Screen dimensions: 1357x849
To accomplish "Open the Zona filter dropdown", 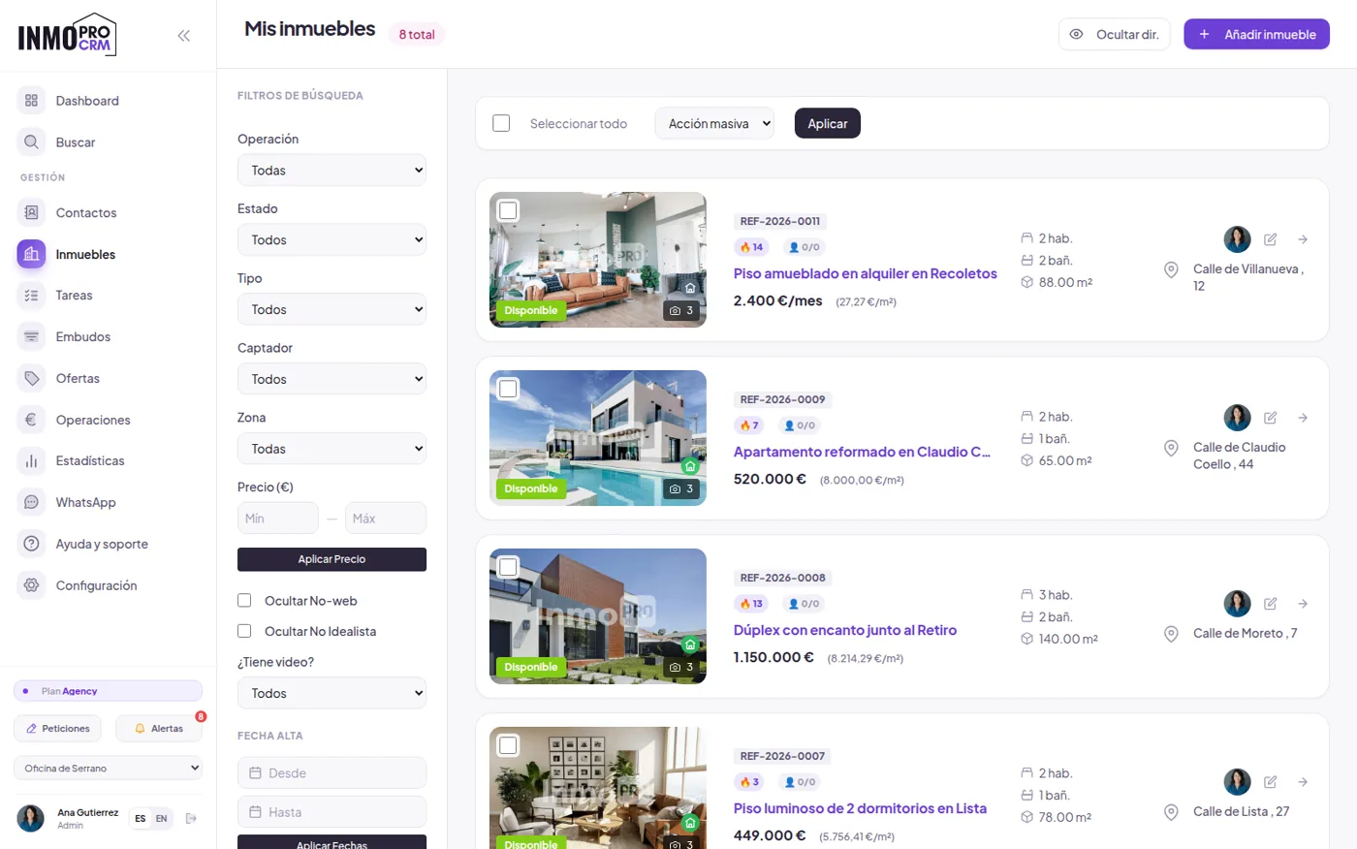I will point(331,450).
